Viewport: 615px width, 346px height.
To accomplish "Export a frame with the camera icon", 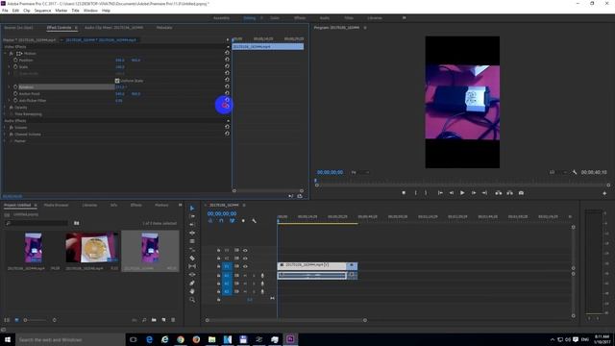I will click(x=521, y=193).
